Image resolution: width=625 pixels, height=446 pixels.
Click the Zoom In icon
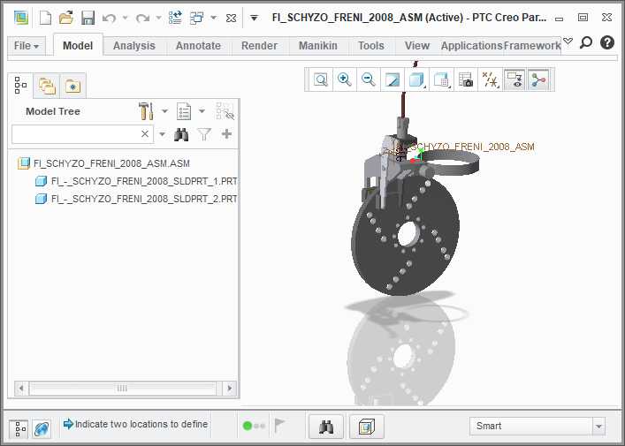[x=345, y=79]
